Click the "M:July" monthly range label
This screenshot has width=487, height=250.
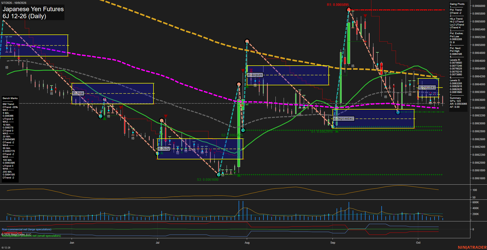click(x=164, y=148)
